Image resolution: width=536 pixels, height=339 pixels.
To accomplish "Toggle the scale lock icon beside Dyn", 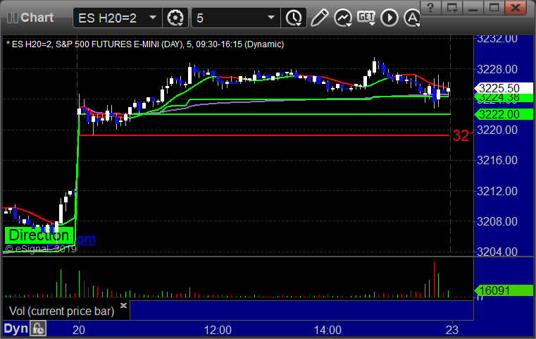I will tap(38, 328).
